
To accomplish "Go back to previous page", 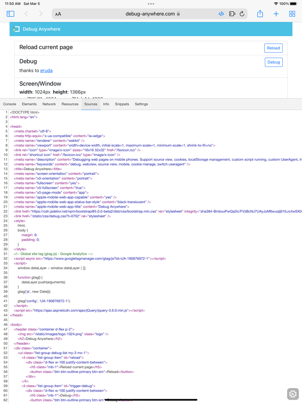I will click(26, 14).
